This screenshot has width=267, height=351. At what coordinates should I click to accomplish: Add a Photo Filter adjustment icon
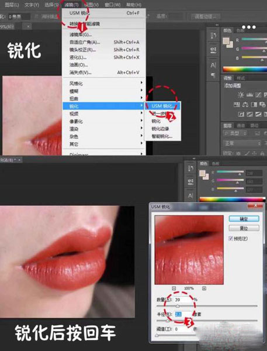click(262, 105)
